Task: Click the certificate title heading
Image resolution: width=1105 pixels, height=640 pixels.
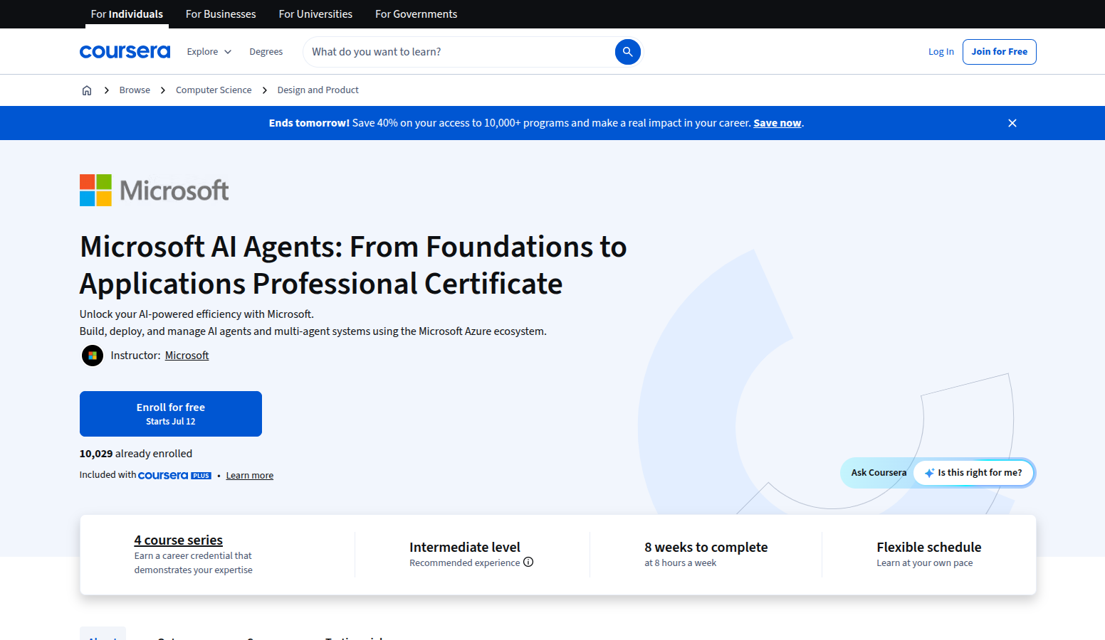Action: tap(353, 265)
